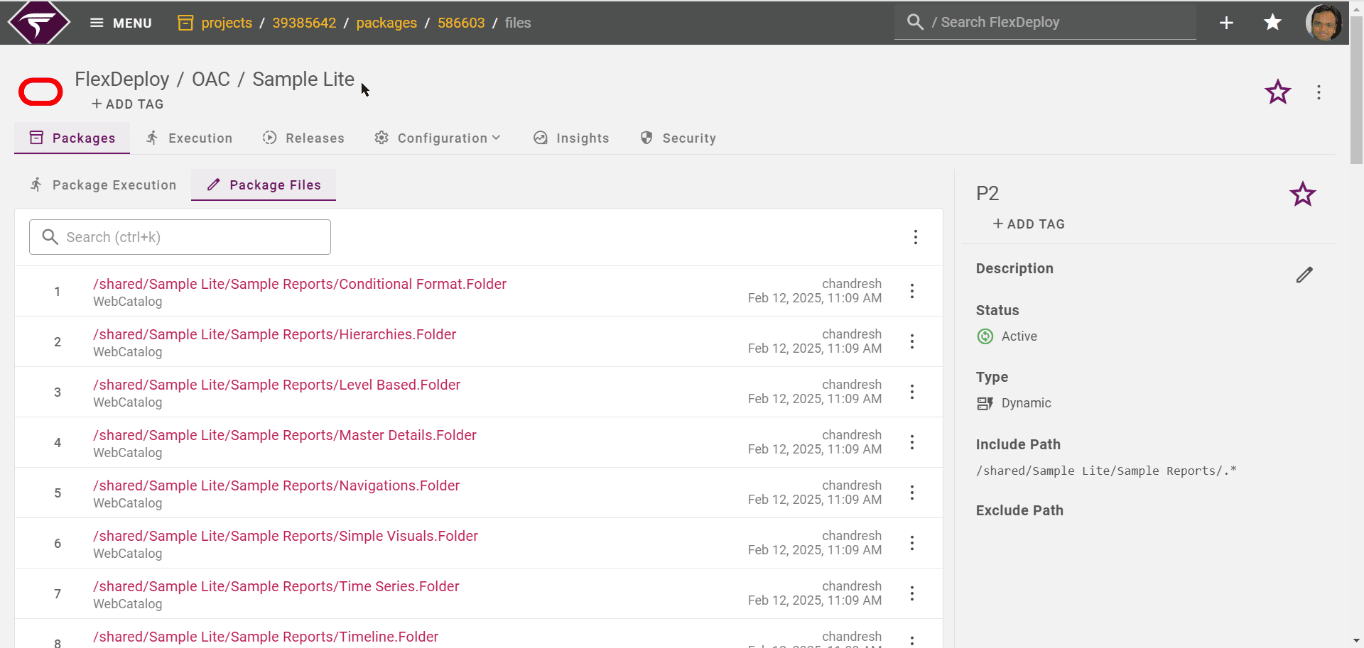Image resolution: width=1364 pixels, height=648 pixels.
Task: Click the package files search box
Action: pyautogui.click(x=180, y=237)
